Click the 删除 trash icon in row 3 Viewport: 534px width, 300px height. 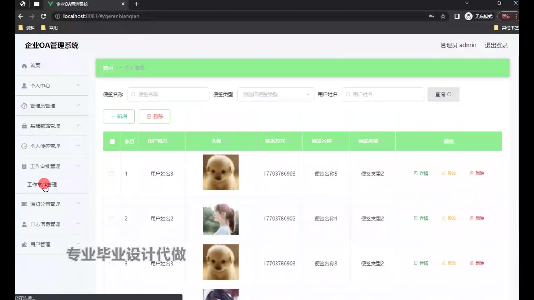[x=472, y=263]
